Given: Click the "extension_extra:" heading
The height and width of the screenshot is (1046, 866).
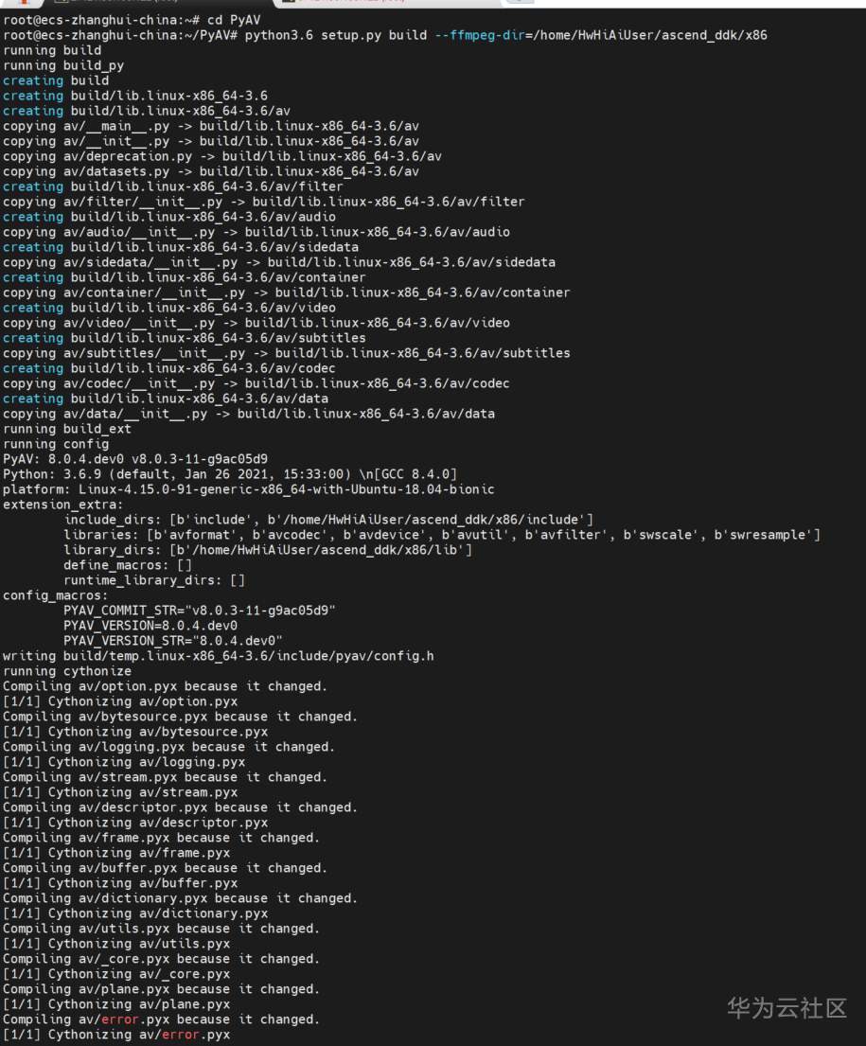Looking at the screenshot, I should 63,505.
